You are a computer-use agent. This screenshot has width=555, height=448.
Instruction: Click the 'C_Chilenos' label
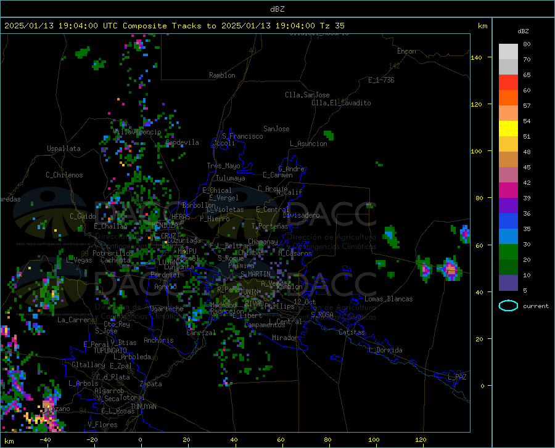(64, 175)
